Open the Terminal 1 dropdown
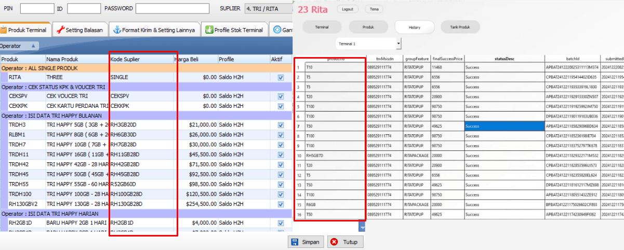 coord(399,44)
